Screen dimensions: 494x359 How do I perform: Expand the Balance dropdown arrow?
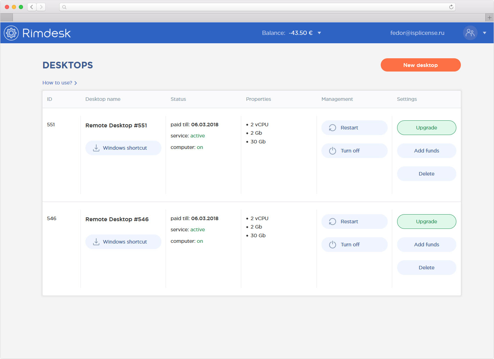pos(319,33)
